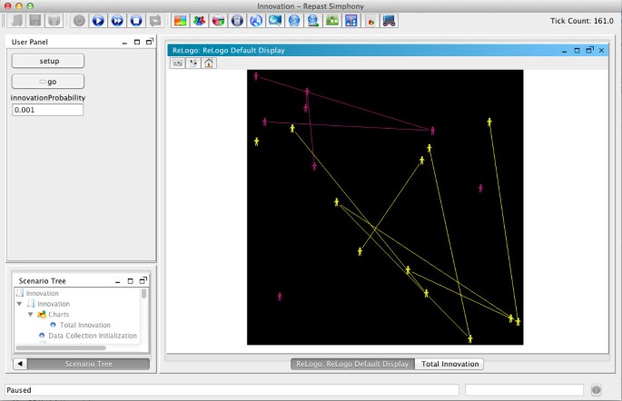
Task: Select the ReLogo Default Display tab
Action: [x=353, y=364]
